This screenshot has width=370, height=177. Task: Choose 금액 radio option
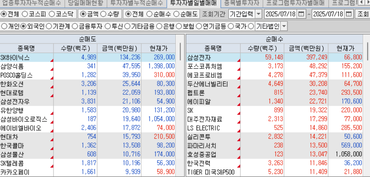point(83,14)
